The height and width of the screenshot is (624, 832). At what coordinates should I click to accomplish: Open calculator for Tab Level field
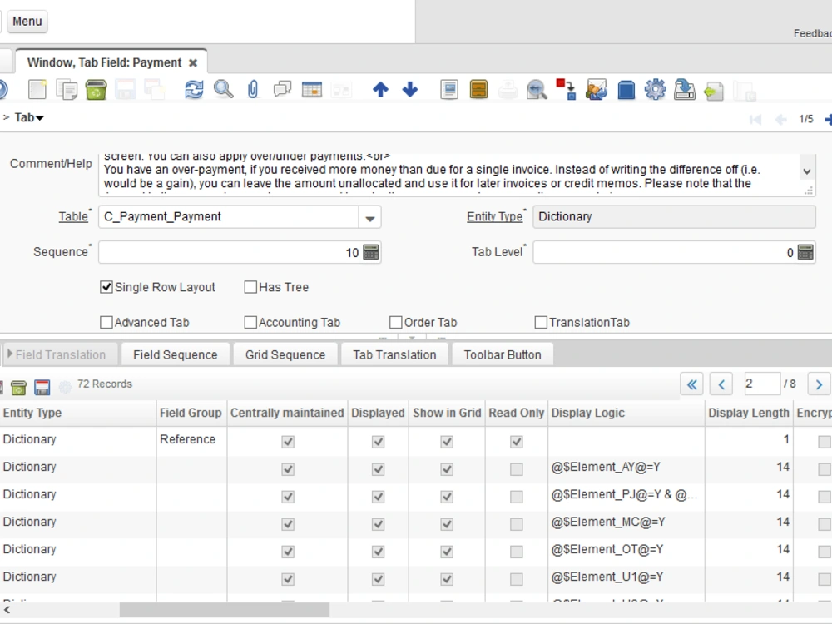point(805,252)
